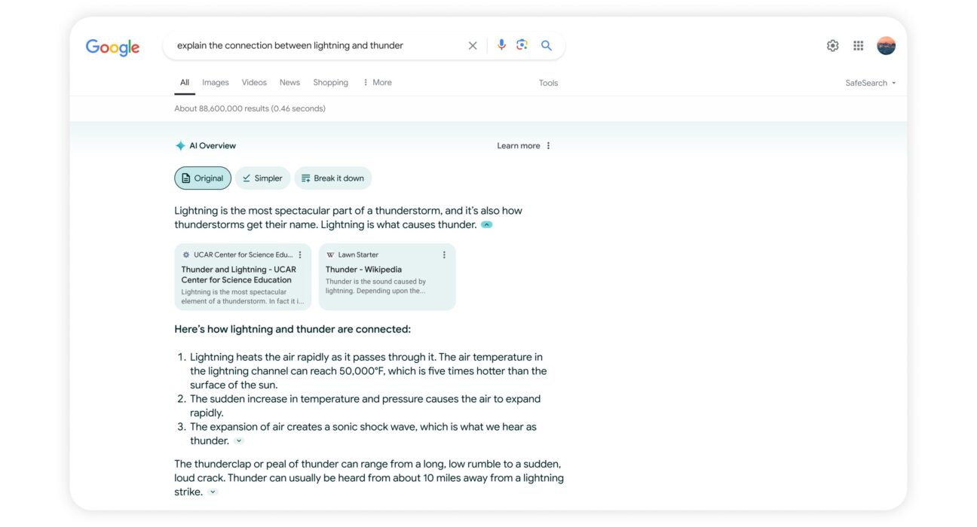
Task: Clear the search query with the X icon
Action: coord(473,46)
